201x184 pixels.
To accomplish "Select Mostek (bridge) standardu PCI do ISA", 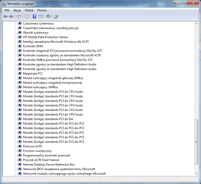I will [48, 119].
